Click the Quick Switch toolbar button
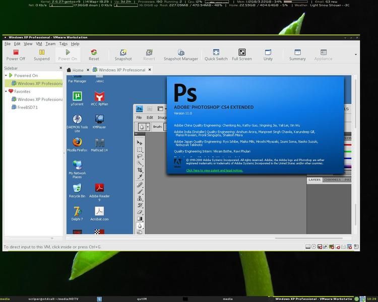Viewport: 378px width, 302px height. [x=216, y=55]
